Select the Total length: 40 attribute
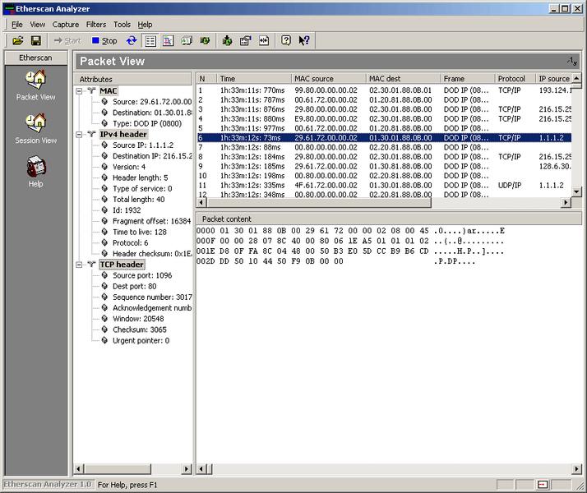 (x=138, y=200)
